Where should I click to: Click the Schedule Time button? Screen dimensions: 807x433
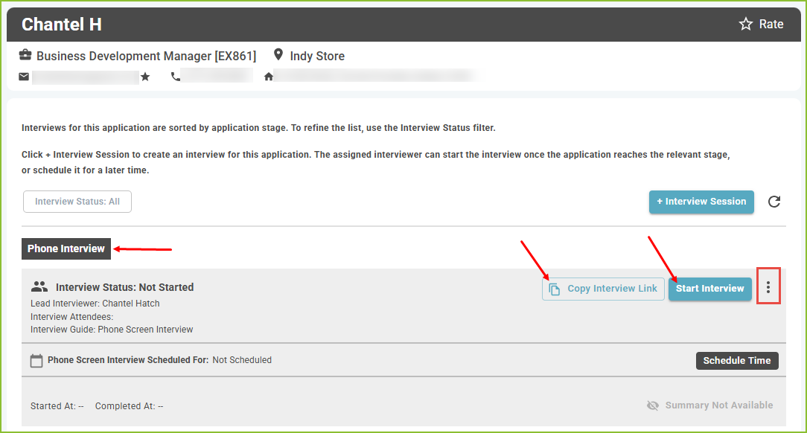[x=737, y=361]
